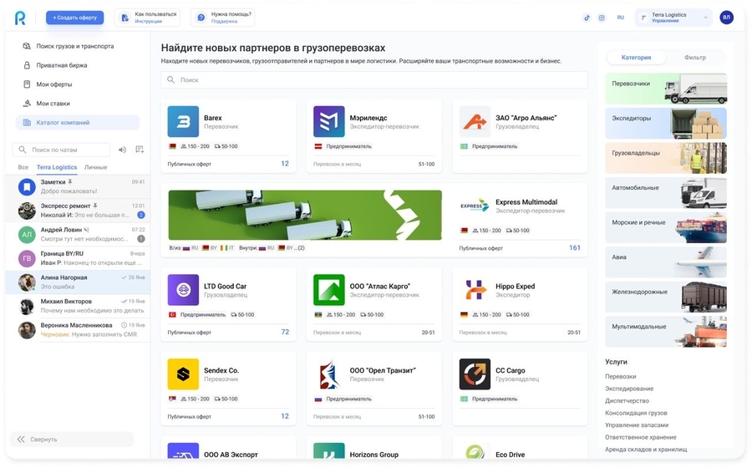Open Каталог компаний menu item
The height and width of the screenshot is (468, 752).
coord(78,122)
